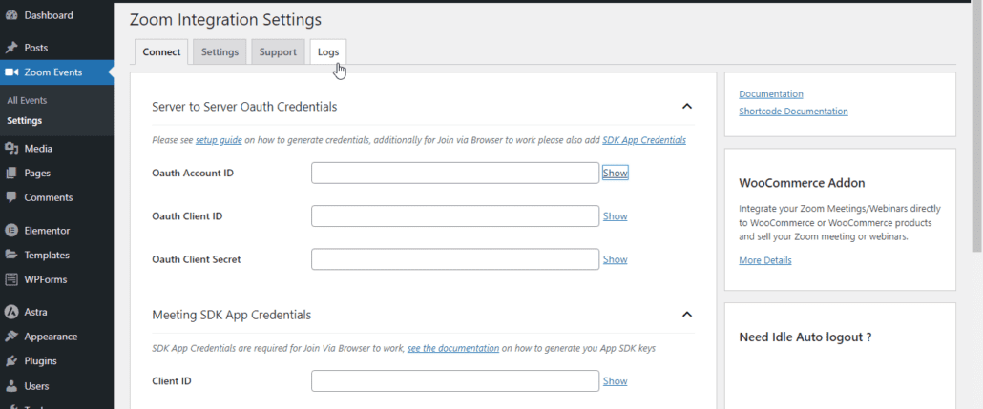Open More Details for WooCommerce Addon
This screenshot has height=409, width=983.
click(764, 260)
